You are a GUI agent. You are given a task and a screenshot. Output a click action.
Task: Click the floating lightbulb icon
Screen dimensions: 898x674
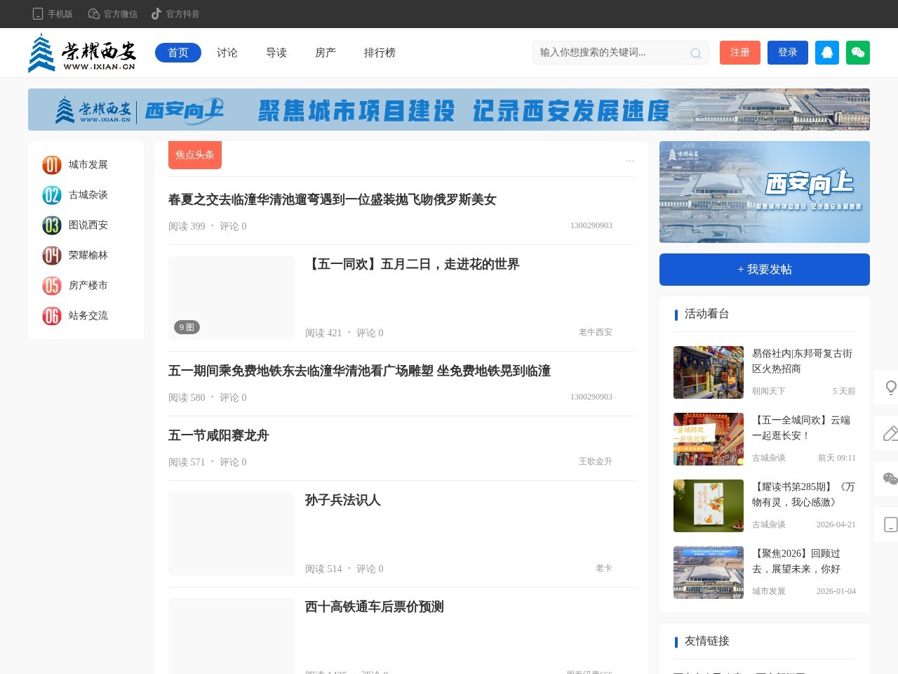tap(890, 388)
